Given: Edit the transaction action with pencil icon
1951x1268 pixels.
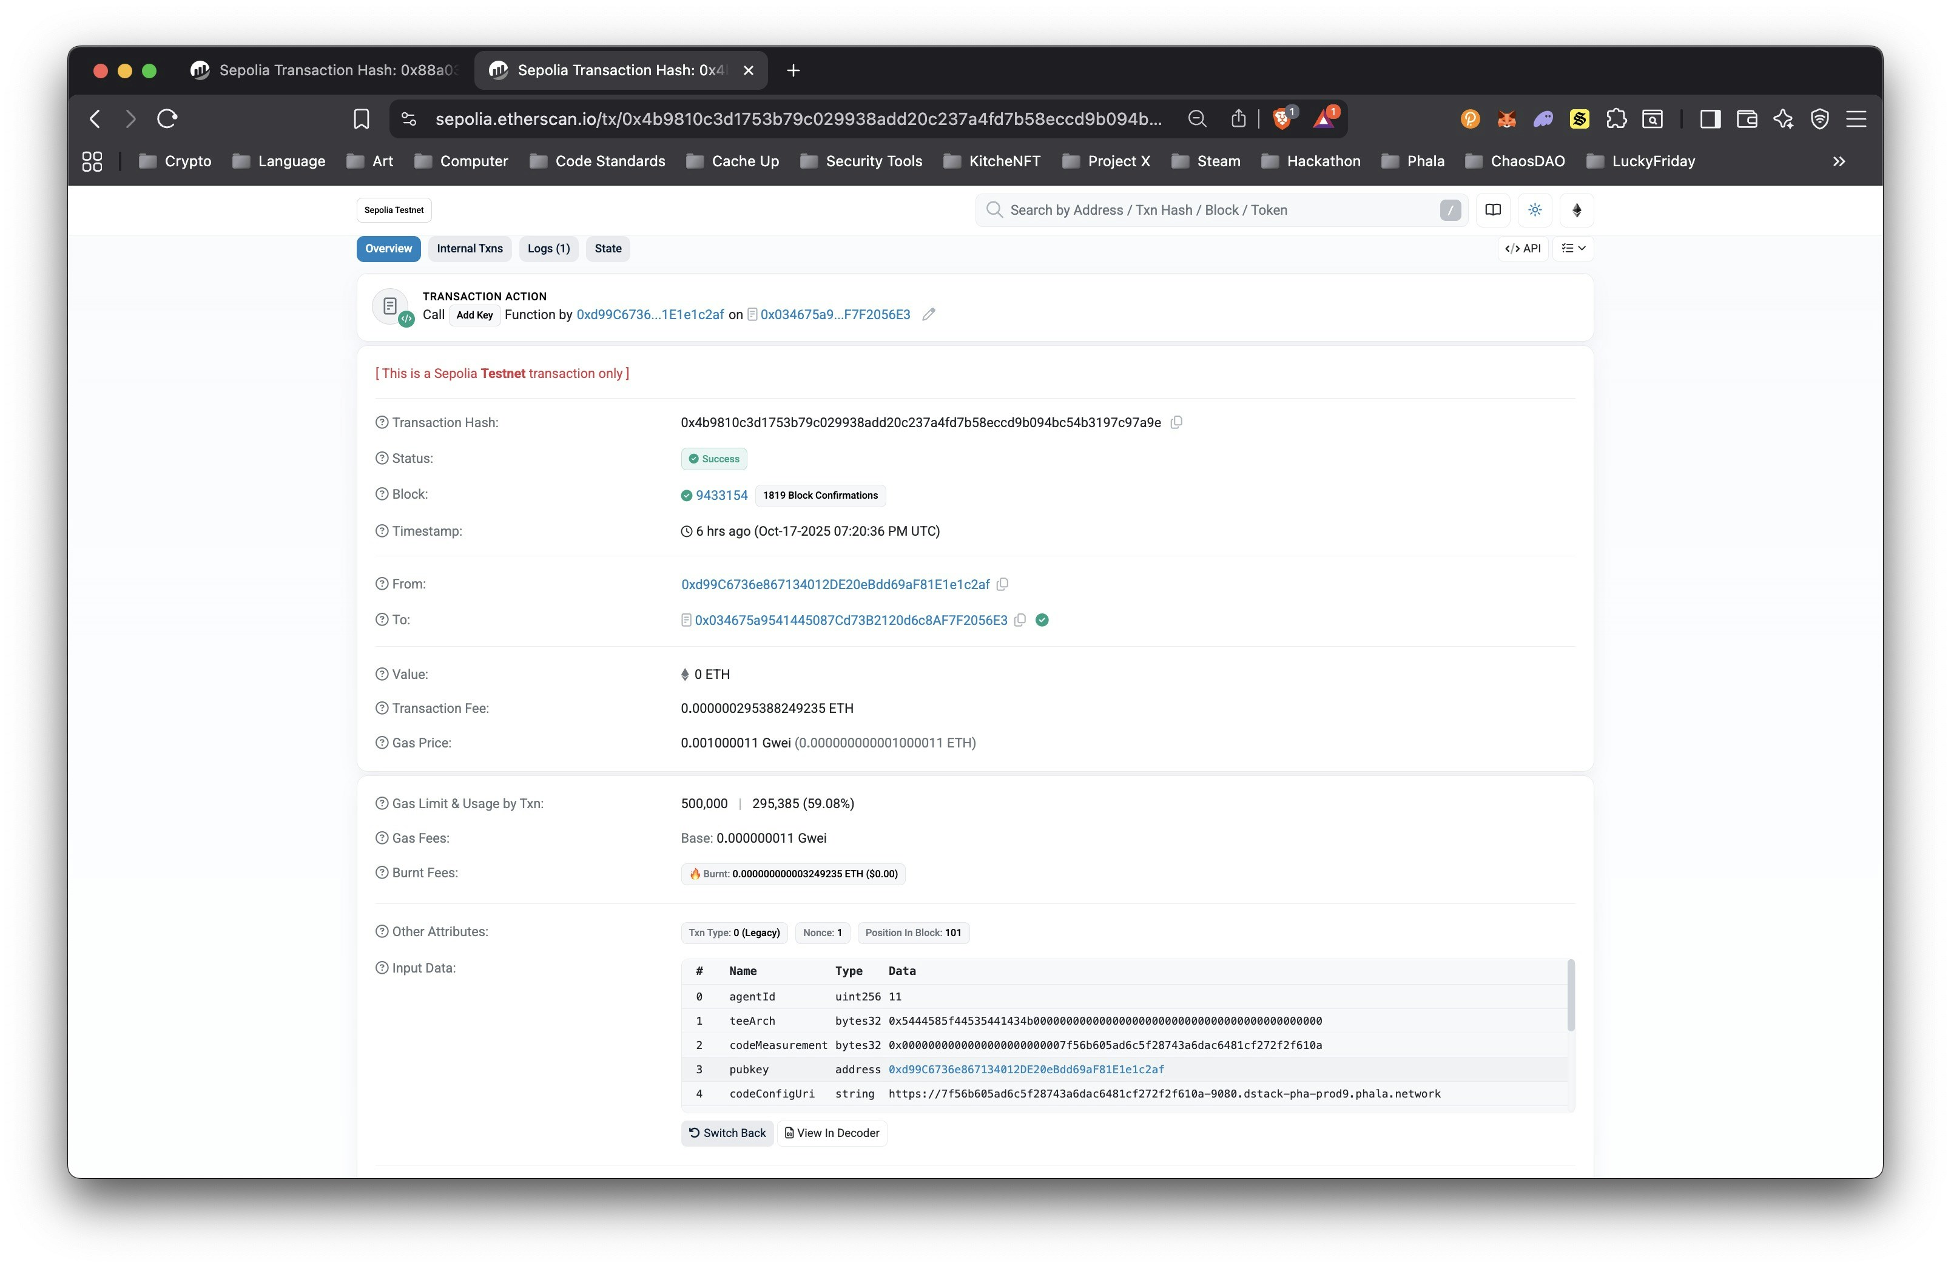Looking at the screenshot, I should tap(929, 314).
